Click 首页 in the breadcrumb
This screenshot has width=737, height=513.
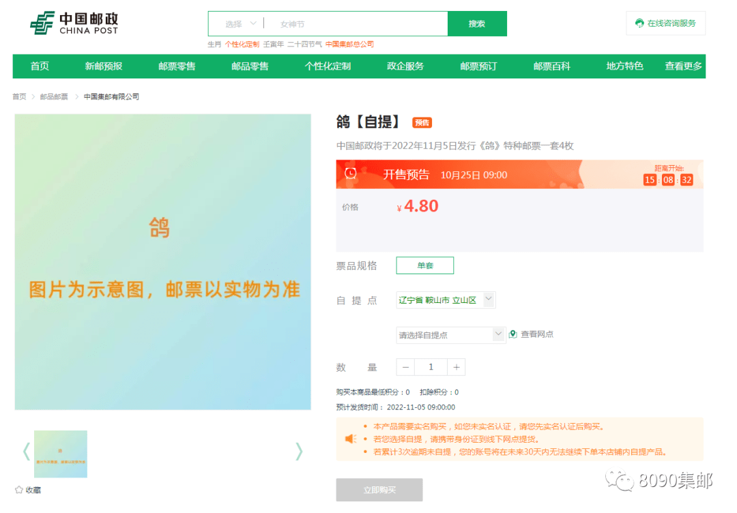click(19, 97)
